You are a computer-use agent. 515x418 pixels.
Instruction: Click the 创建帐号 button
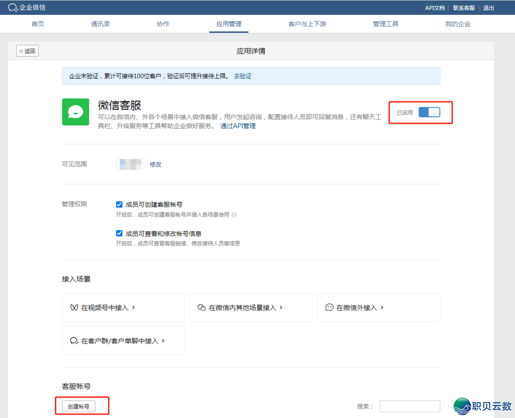(79, 406)
